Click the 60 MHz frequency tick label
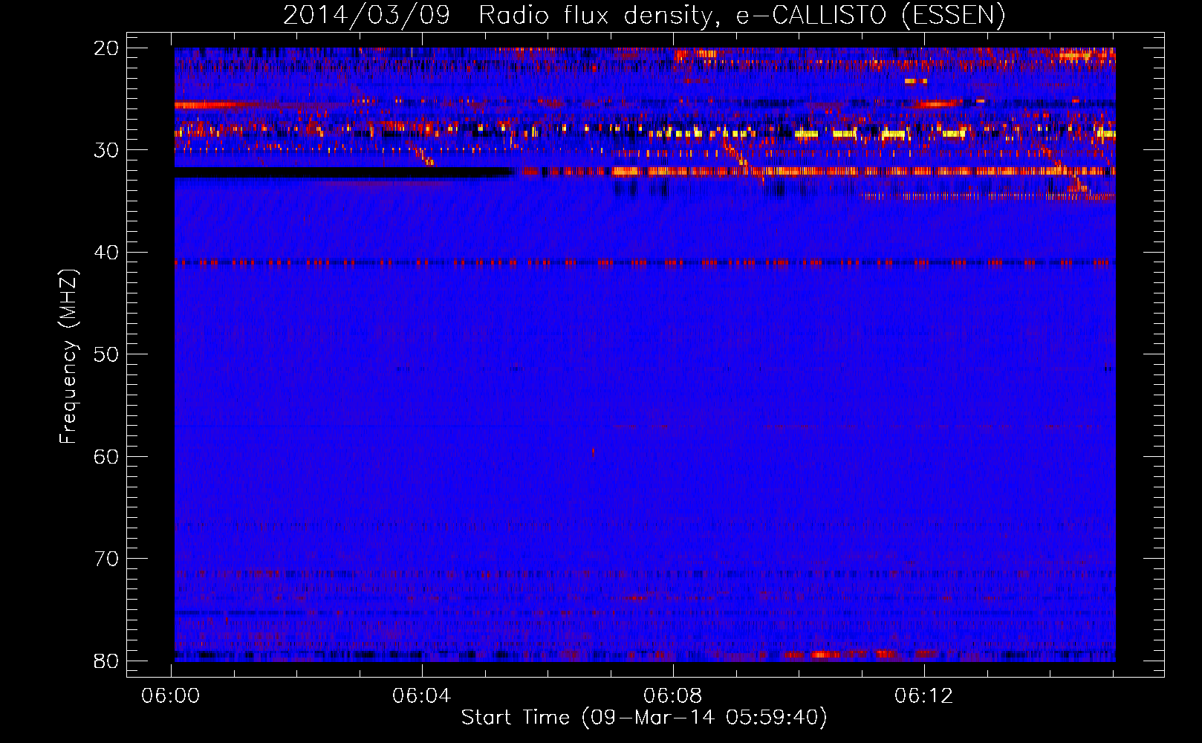This screenshot has height=743, width=1202. click(106, 457)
